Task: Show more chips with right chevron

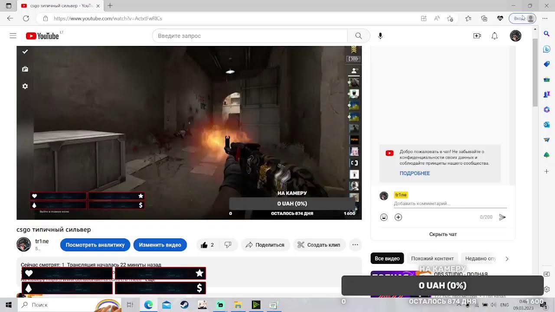Action: [507, 259]
